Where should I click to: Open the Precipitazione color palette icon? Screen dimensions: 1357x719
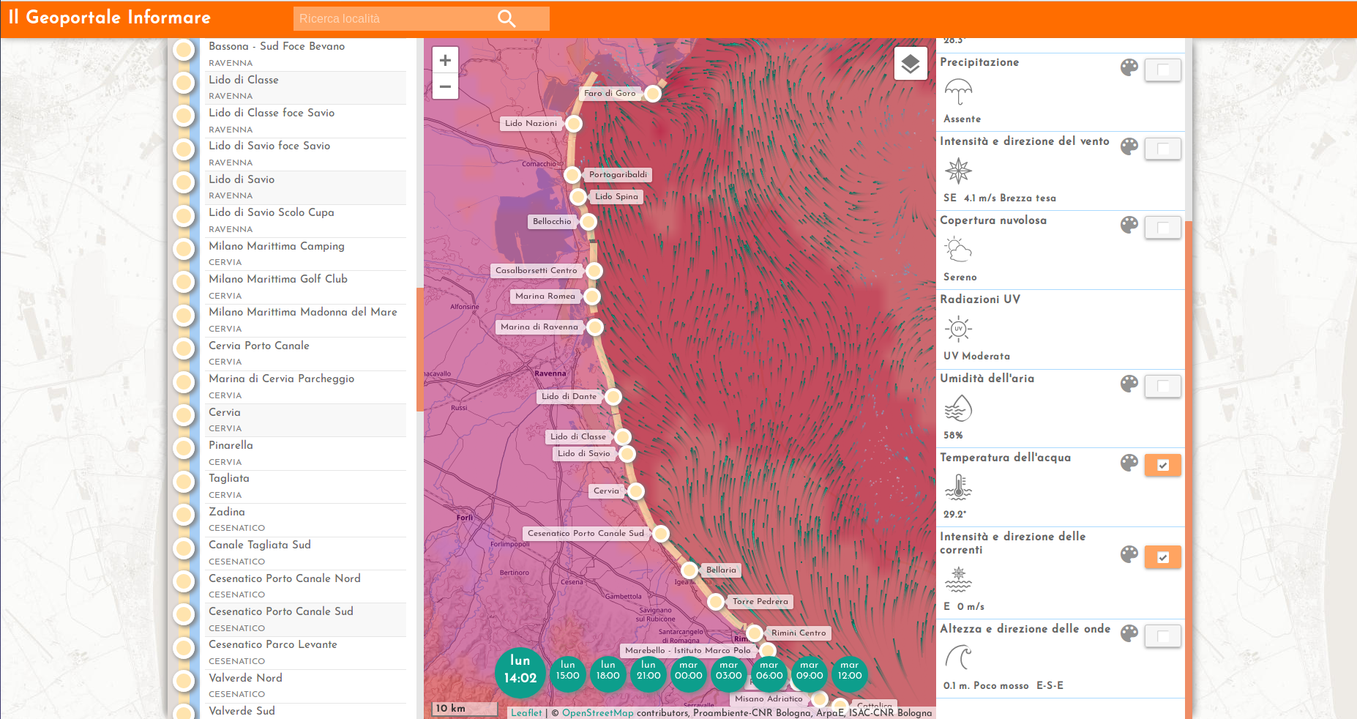(x=1129, y=68)
